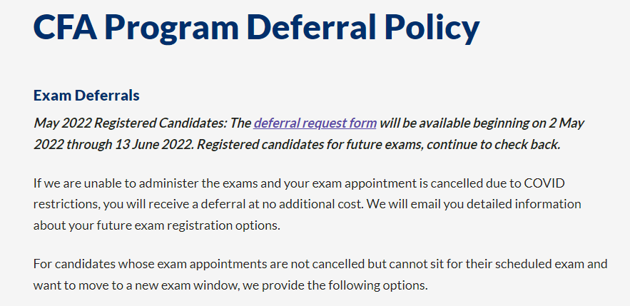Image resolution: width=630 pixels, height=306 pixels.
Task: Click the Exam Deferrals section heading
Action: 86,95
